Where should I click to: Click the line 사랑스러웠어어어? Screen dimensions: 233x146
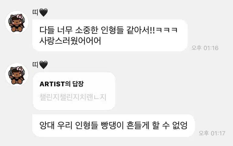(x=70, y=41)
